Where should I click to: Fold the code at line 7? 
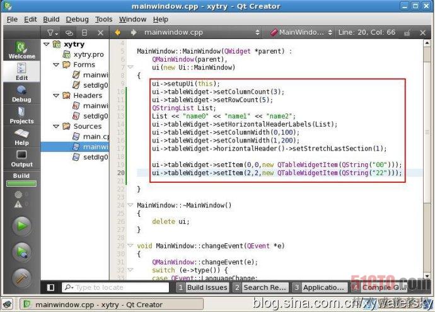coord(130,67)
